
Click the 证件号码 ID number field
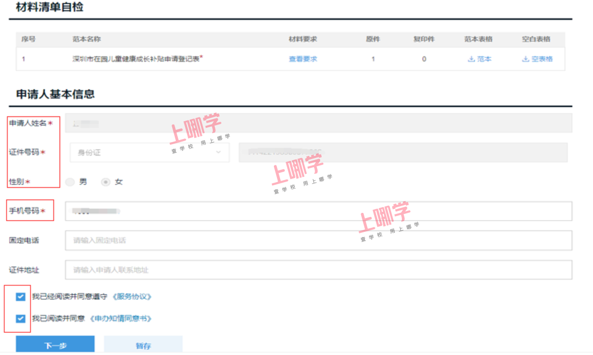point(402,152)
